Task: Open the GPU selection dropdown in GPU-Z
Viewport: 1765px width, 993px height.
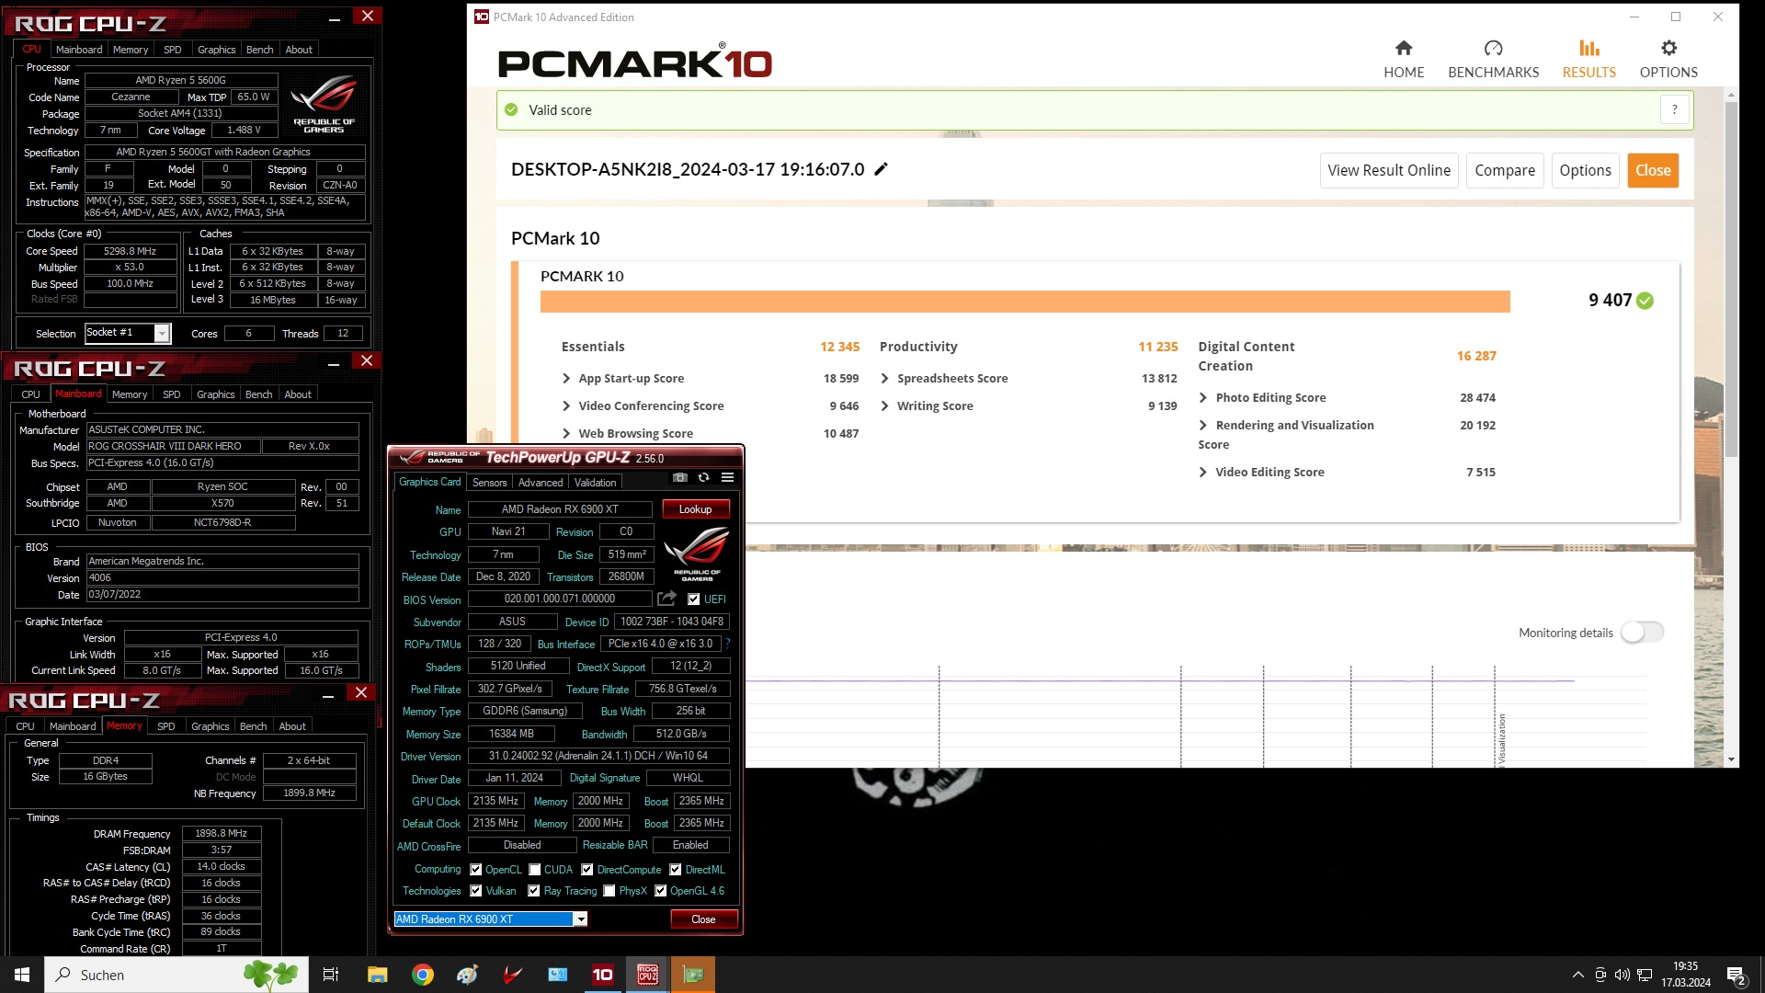Action: [580, 919]
